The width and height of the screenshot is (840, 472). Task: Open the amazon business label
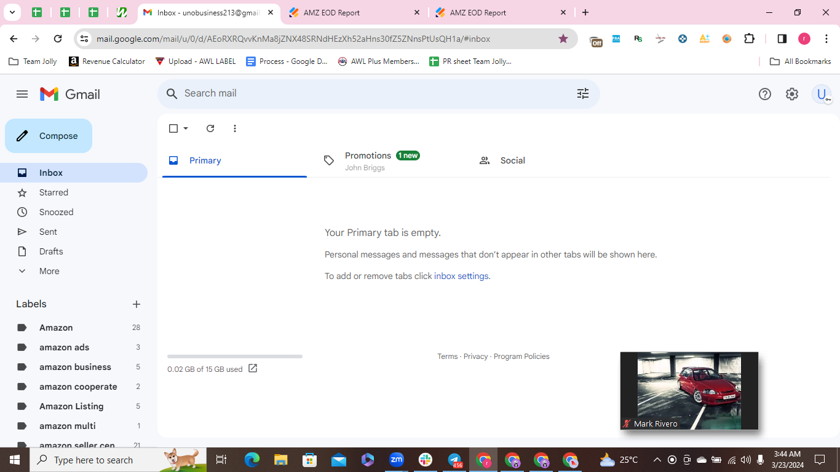click(x=74, y=367)
